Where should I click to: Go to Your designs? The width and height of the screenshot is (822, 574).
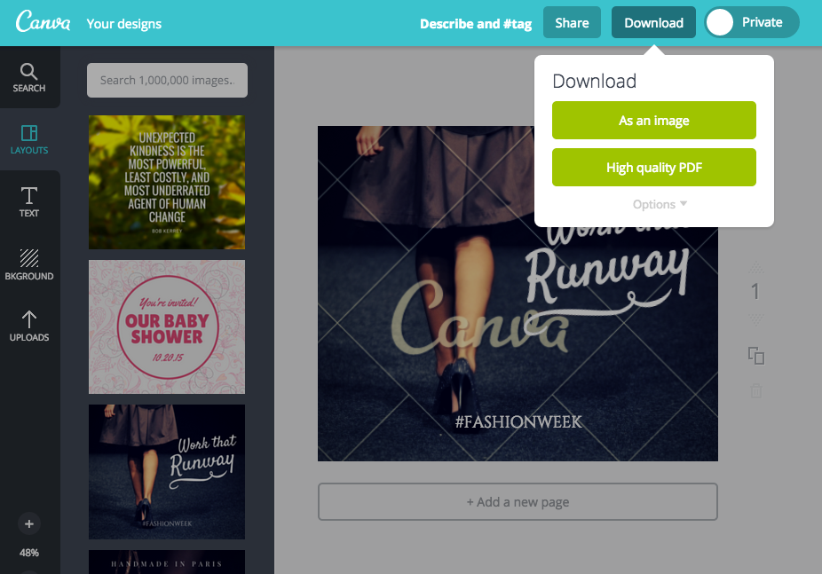click(x=123, y=24)
